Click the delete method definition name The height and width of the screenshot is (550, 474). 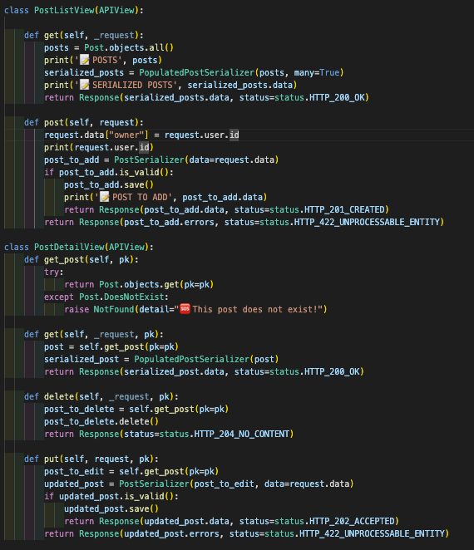(59, 397)
